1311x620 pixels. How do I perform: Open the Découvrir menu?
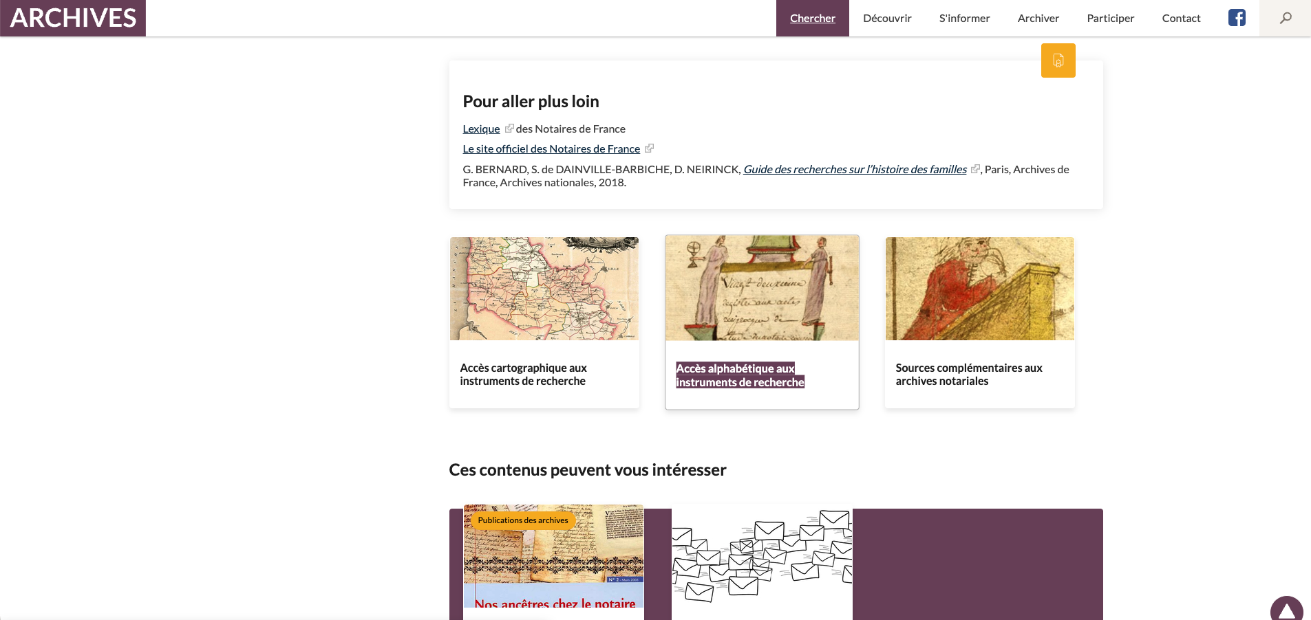pyautogui.click(x=887, y=18)
